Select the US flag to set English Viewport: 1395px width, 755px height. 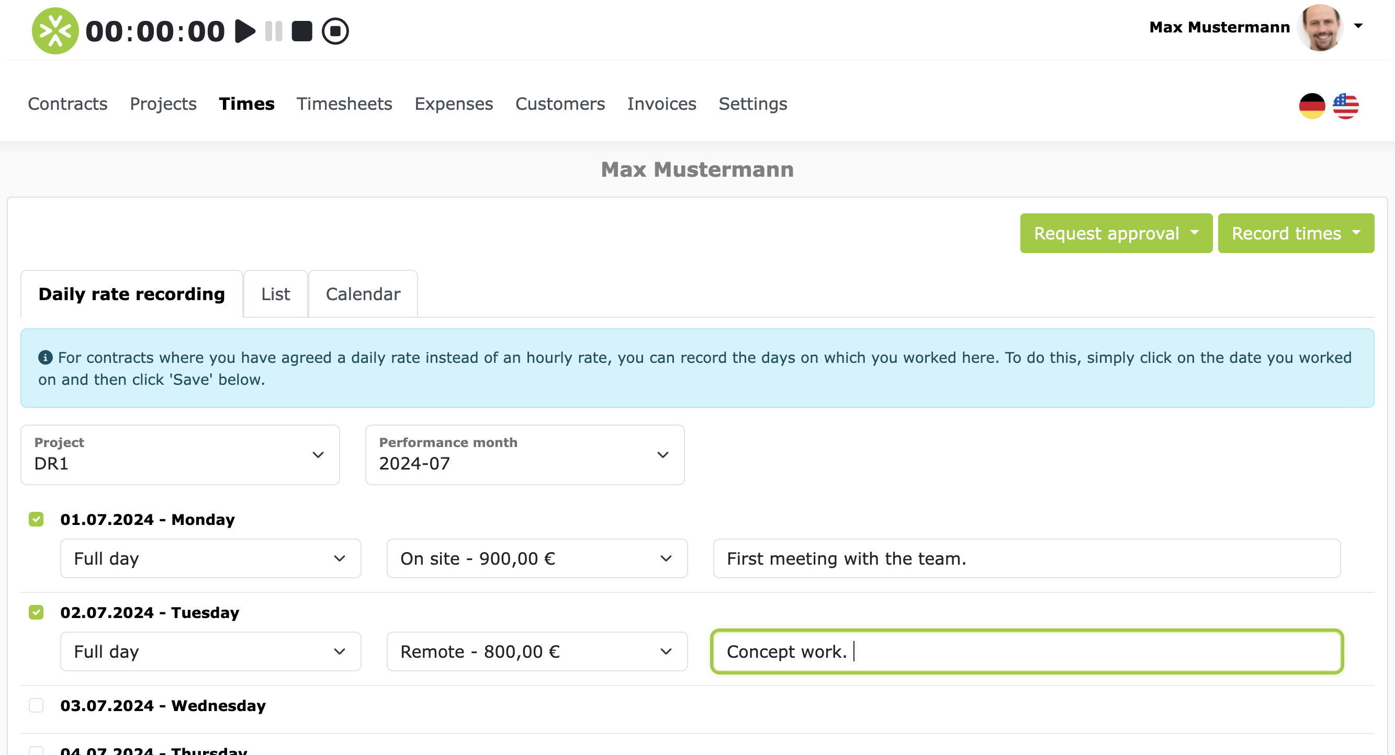[1347, 106]
